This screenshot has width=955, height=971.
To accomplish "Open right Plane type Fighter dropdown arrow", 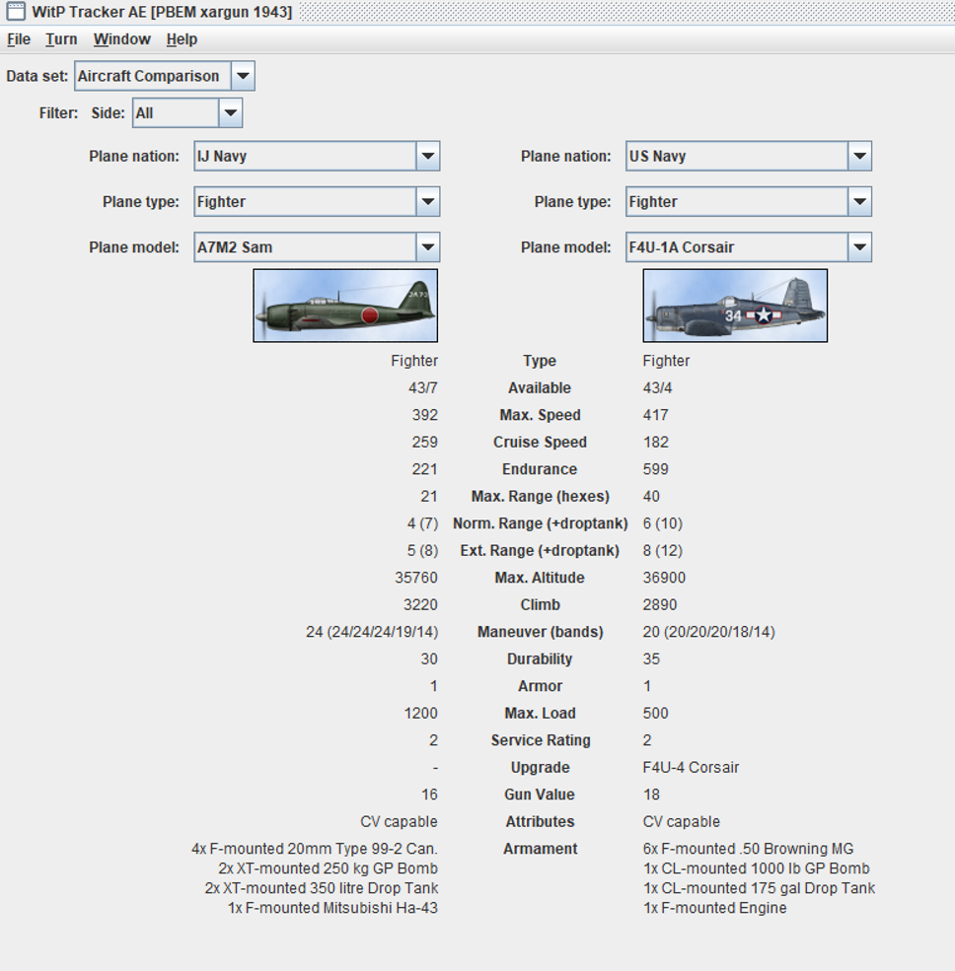I will 859,202.
